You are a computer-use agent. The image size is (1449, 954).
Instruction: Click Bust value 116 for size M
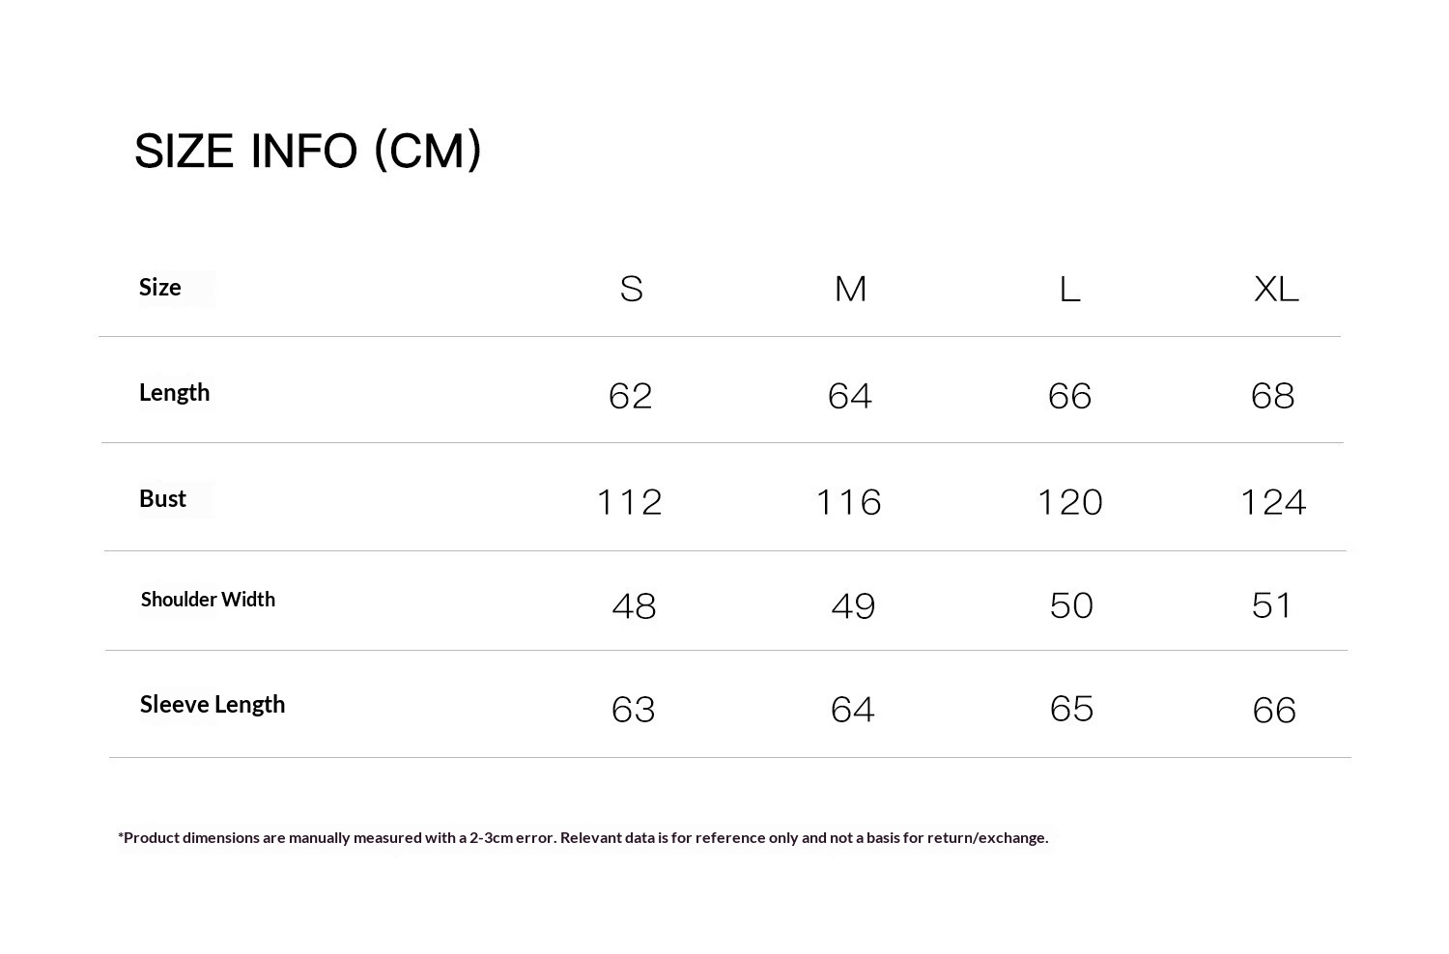tap(848, 502)
